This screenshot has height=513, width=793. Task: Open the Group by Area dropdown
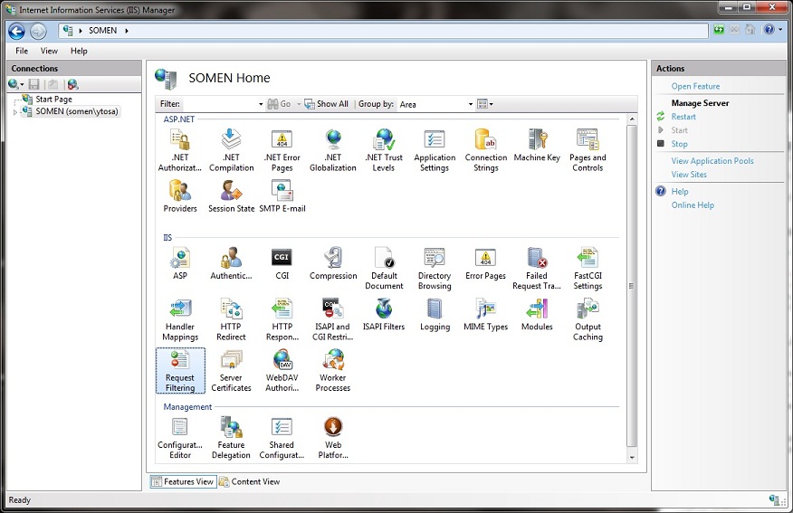click(471, 104)
